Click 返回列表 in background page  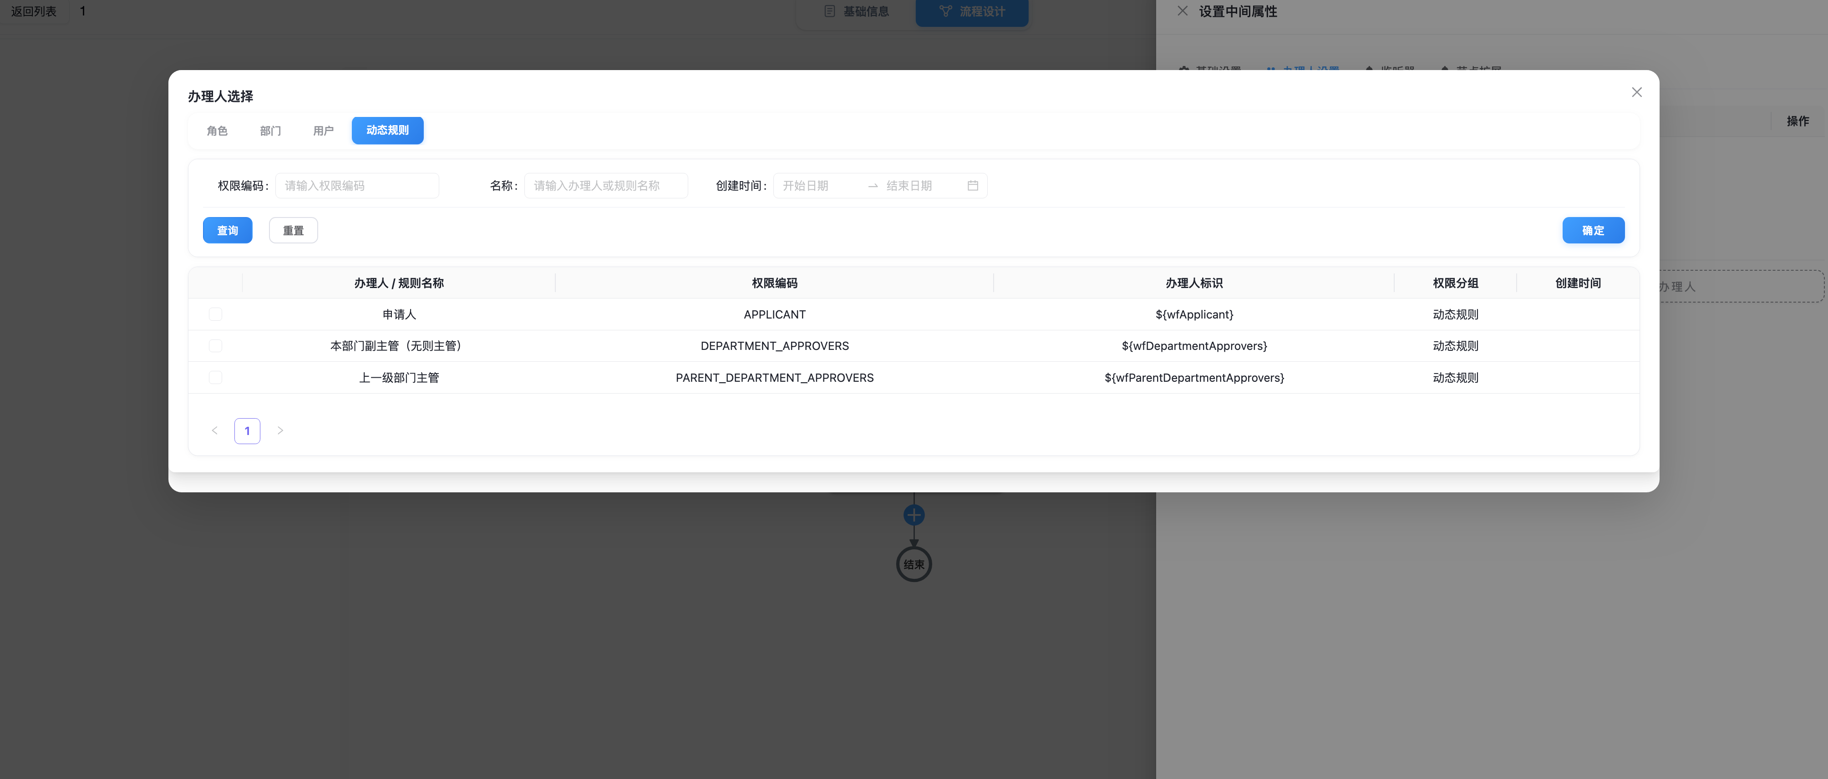pyautogui.click(x=33, y=11)
